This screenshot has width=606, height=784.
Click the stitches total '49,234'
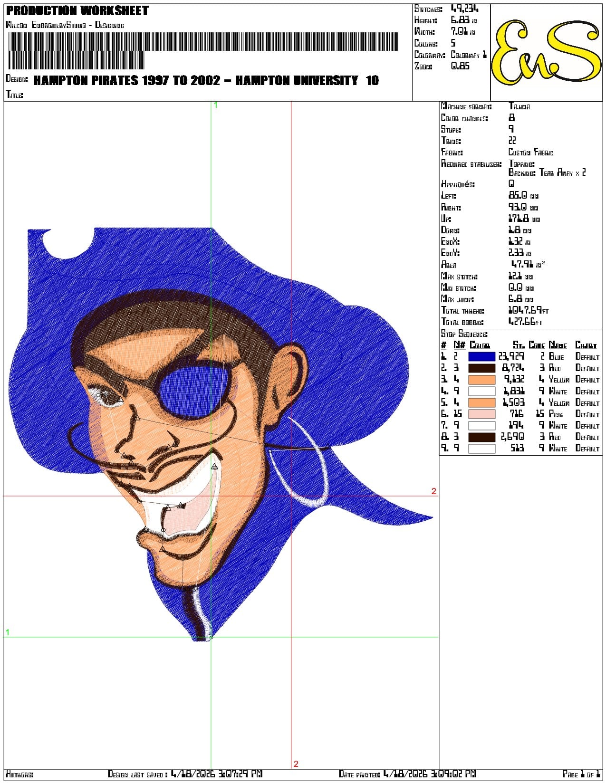tap(465, 9)
